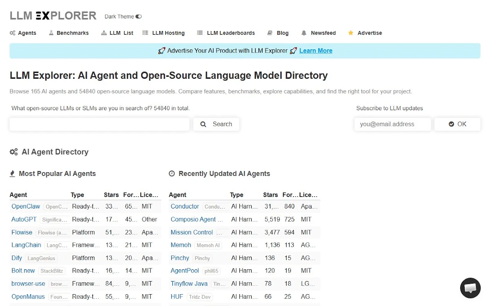Focus the LLM search input field

100,124
